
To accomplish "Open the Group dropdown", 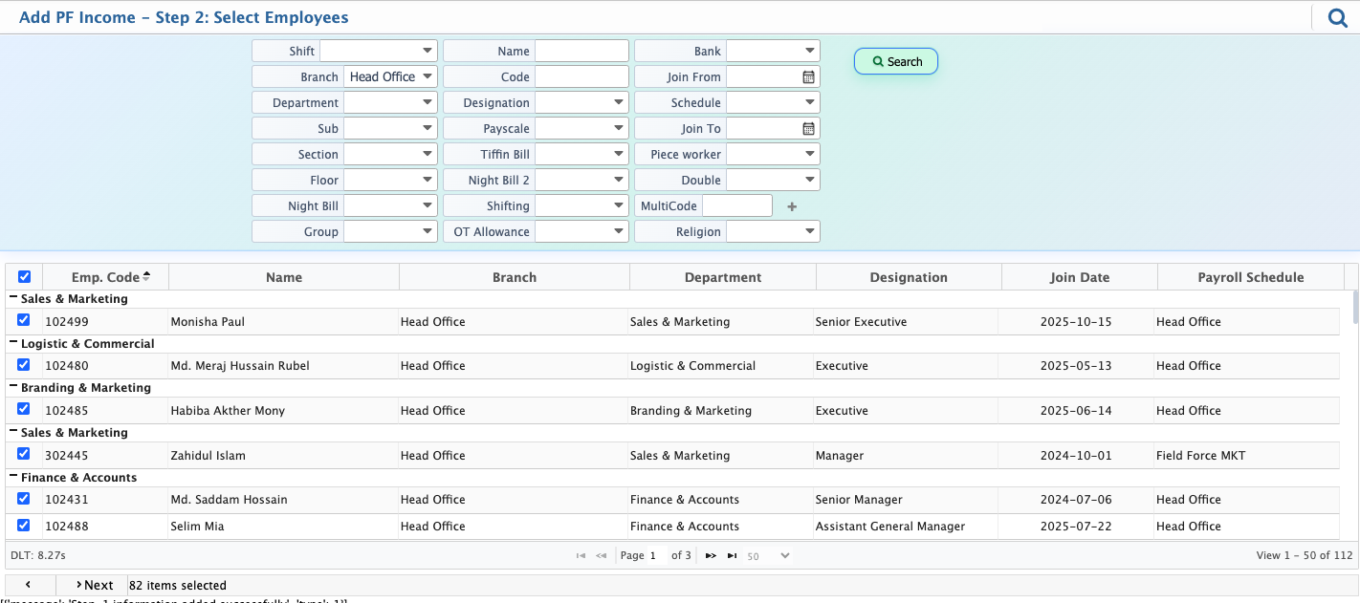I will click(390, 231).
